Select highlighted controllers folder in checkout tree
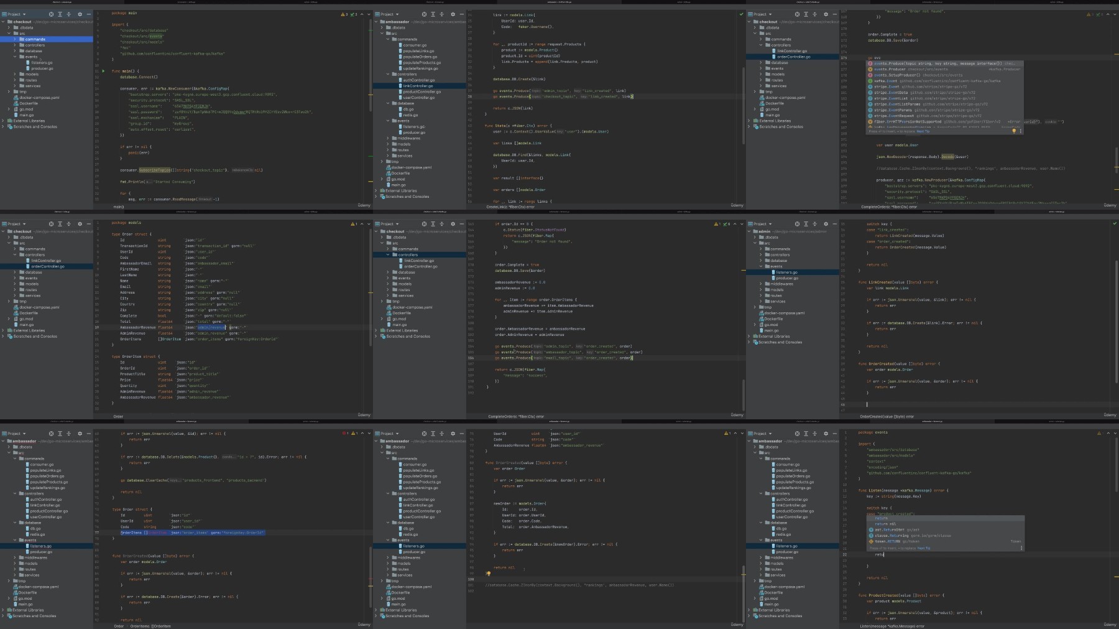Image resolution: width=1119 pixels, height=629 pixels. (x=420, y=254)
